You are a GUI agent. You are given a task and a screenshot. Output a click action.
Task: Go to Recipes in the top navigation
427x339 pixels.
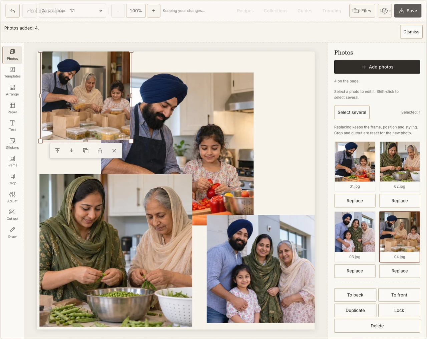tap(245, 11)
